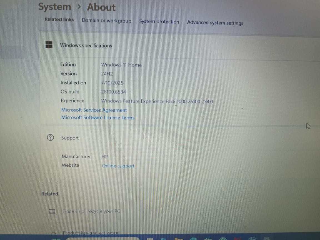Open Advanced system settings link

click(x=215, y=23)
